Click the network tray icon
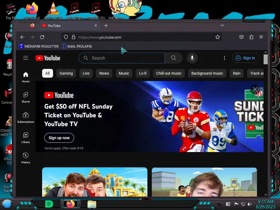280x210 pixels. click(243, 204)
